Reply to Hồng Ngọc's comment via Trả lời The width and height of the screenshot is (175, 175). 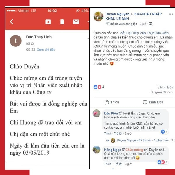[118, 164]
